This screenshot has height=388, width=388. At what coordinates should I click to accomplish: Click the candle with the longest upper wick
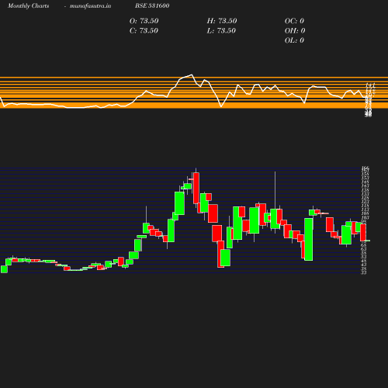[x=275, y=219]
